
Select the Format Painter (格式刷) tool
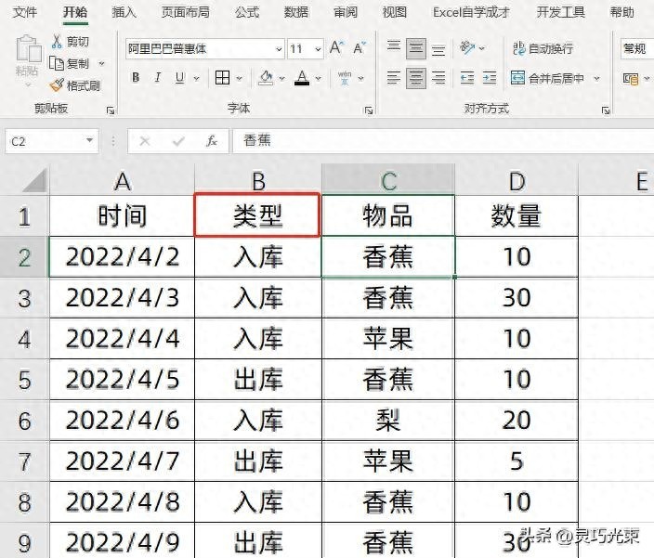tap(75, 85)
